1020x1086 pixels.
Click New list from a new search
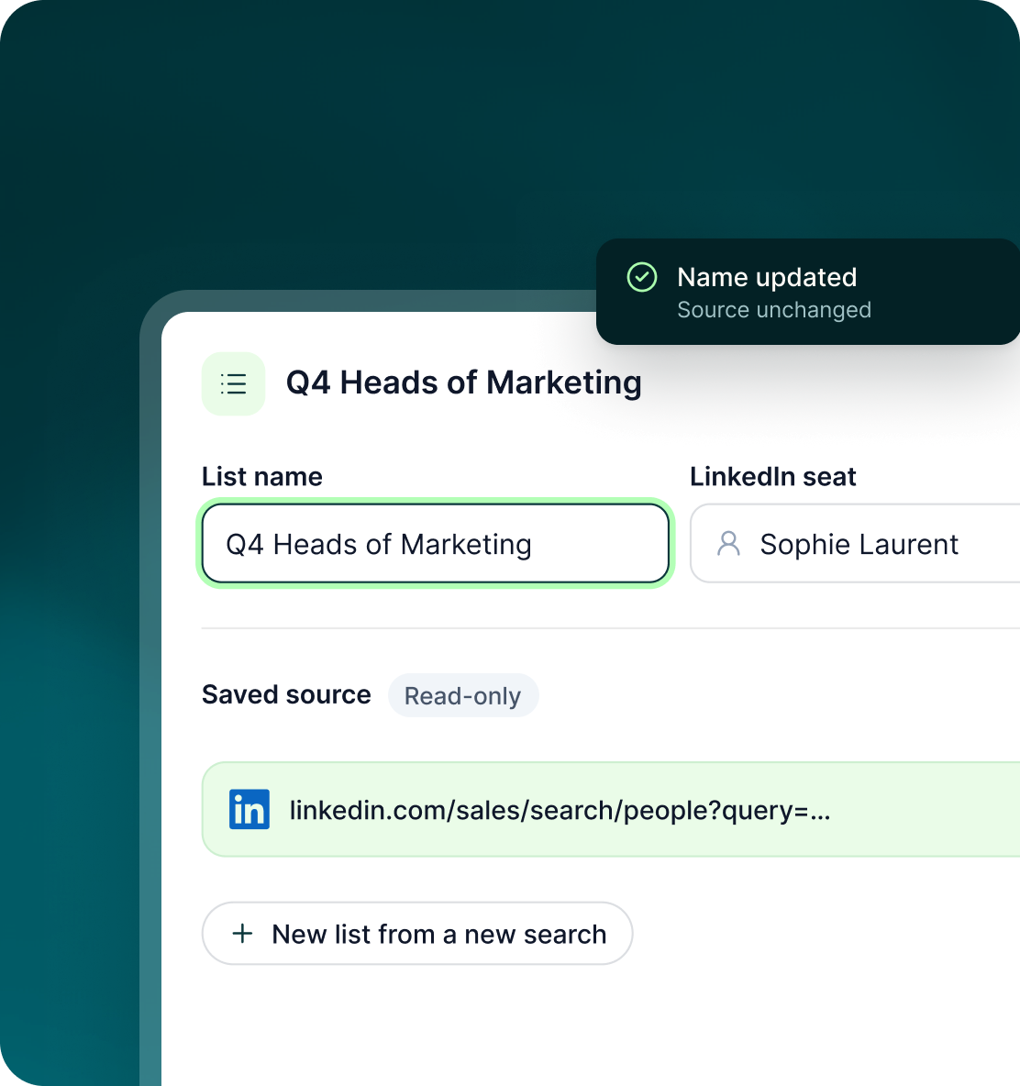coord(417,934)
